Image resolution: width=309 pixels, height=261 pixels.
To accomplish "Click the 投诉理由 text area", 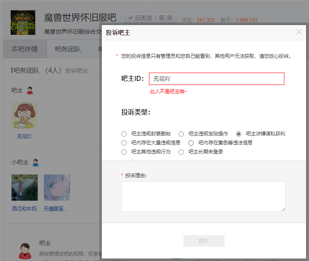I will [203, 197].
